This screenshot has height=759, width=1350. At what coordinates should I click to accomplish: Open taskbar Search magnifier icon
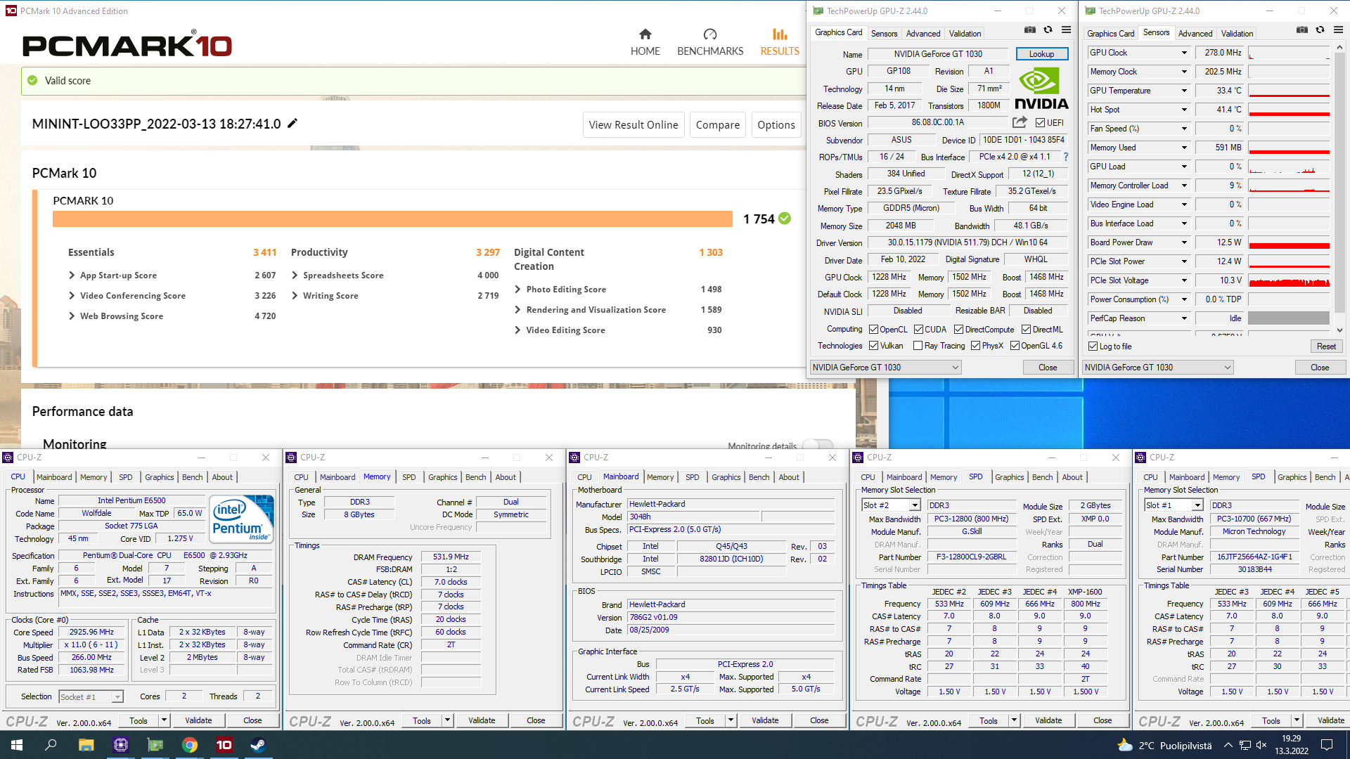[51, 745]
